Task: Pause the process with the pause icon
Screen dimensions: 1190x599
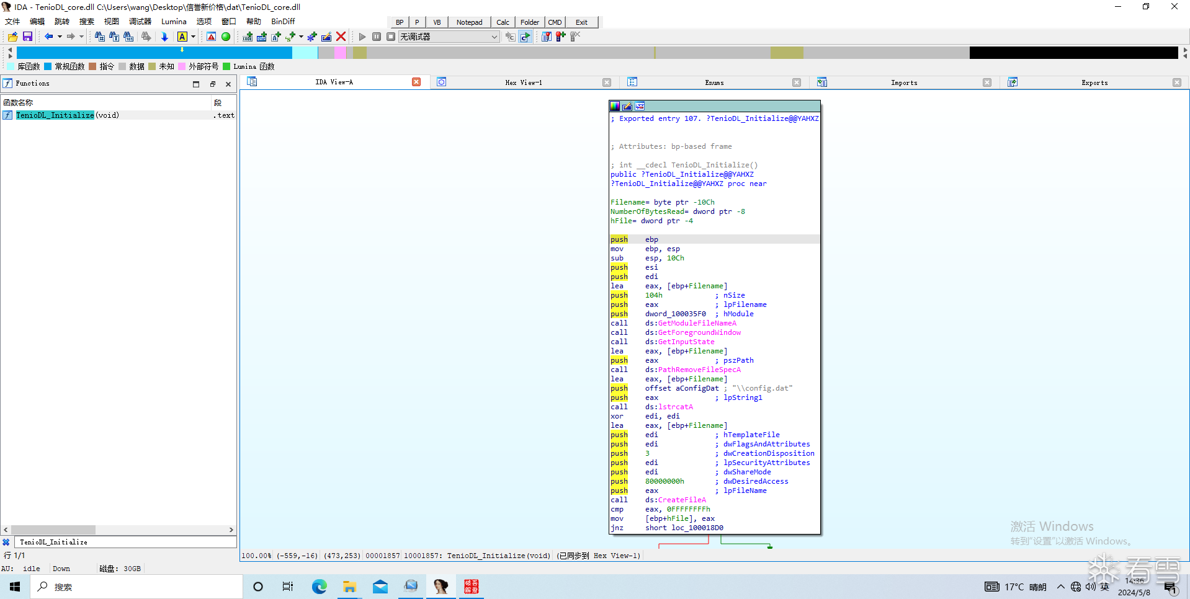Action: coord(377,37)
